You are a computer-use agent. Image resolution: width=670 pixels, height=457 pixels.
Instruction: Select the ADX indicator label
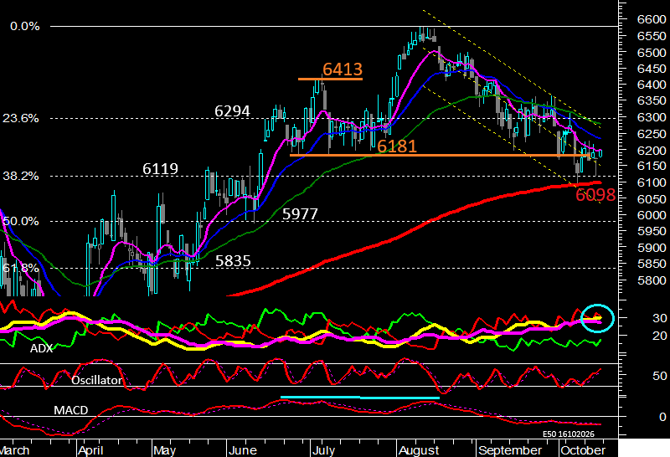tap(41, 348)
